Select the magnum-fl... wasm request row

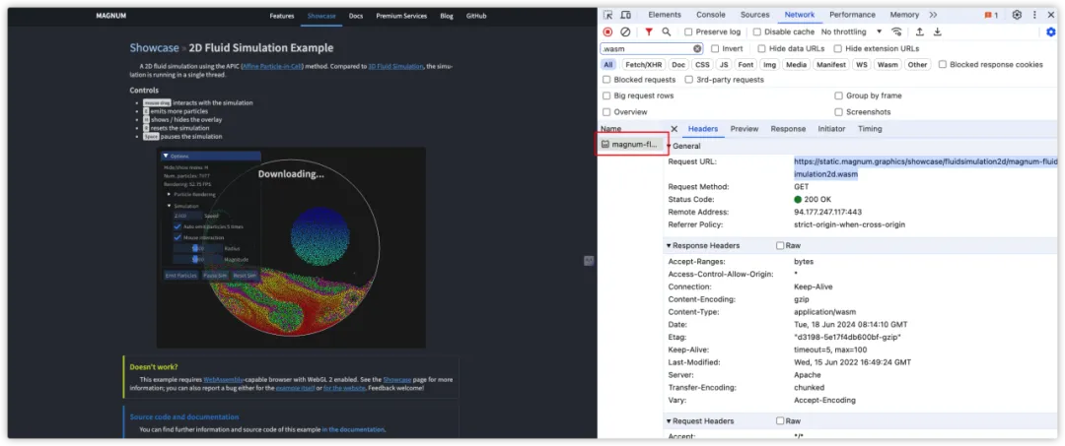pyautogui.click(x=631, y=144)
